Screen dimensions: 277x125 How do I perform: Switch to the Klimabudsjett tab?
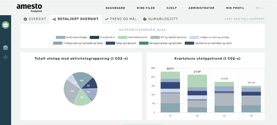(161, 19)
